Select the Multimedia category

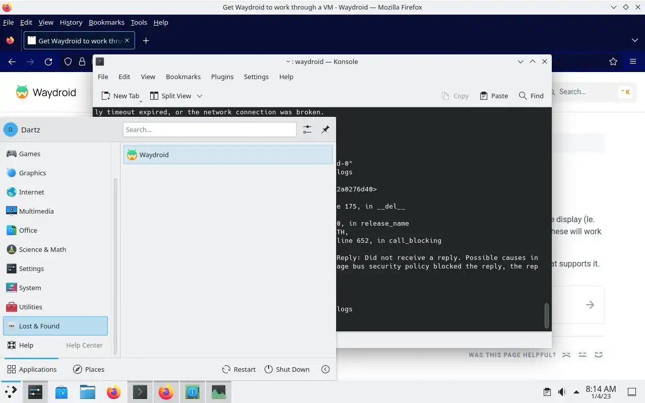[x=55, y=211]
